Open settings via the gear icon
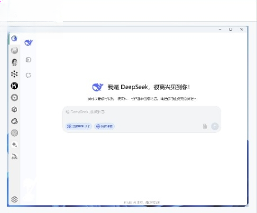Screen dimensions: 257x213 coord(14,199)
